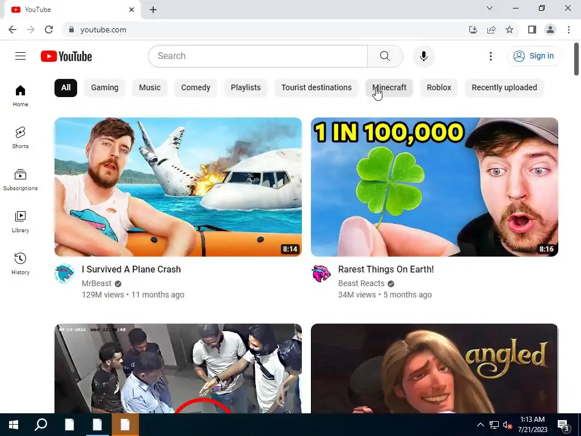Play the Tangled video thumbnail
The width and height of the screenshot is (581, 436).
point(434,368)
